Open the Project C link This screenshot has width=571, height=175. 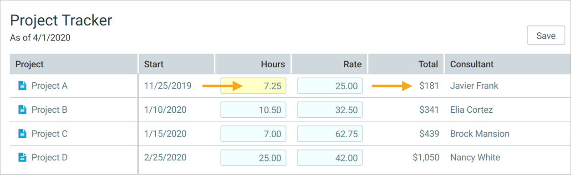point(49,134)
